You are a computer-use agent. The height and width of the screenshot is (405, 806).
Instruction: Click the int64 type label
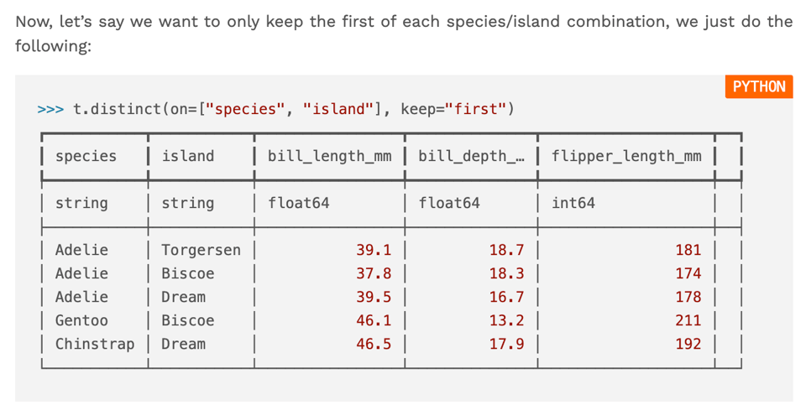coord(573,203)
